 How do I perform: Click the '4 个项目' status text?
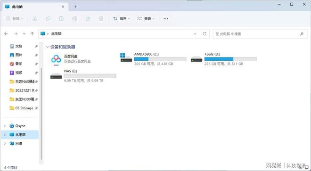(x=10, y=167)
